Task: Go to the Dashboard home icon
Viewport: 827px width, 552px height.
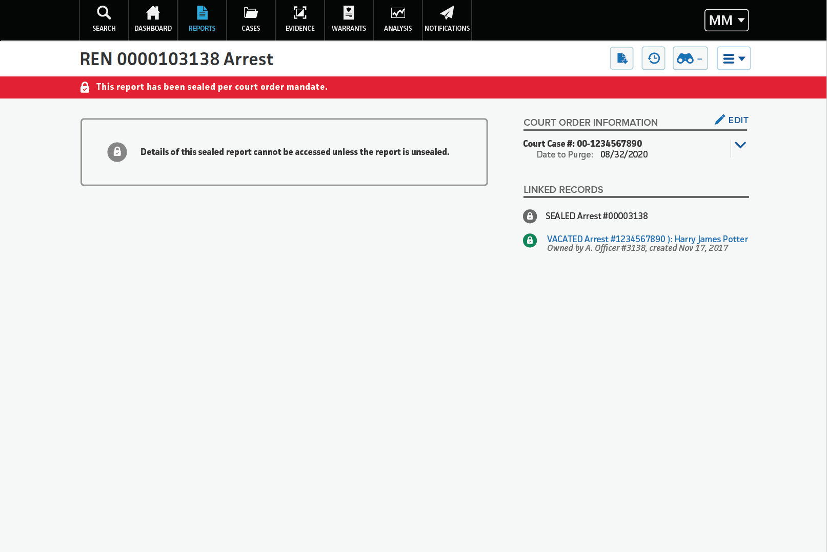Action: pos(153,19)
